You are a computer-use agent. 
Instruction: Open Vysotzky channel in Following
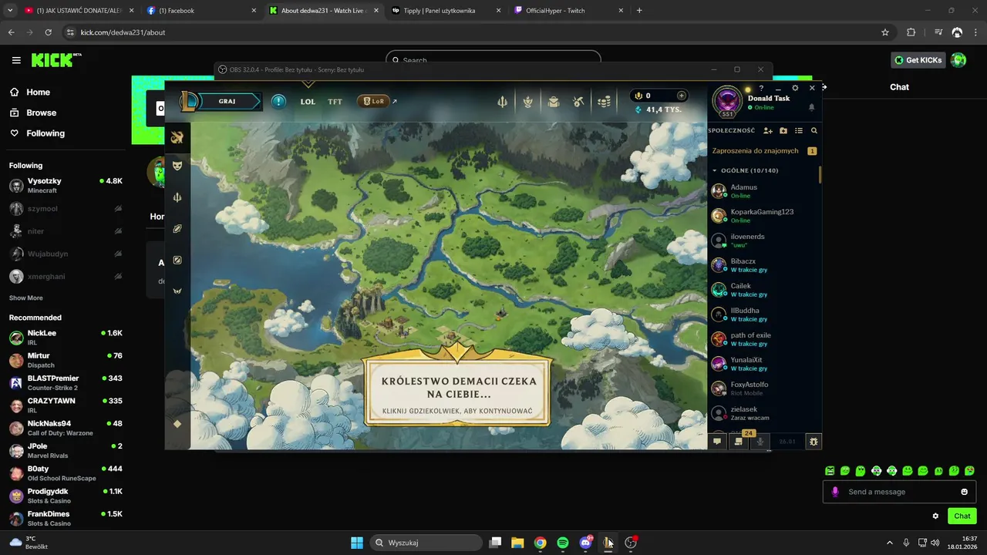click(x=66, y=186)
